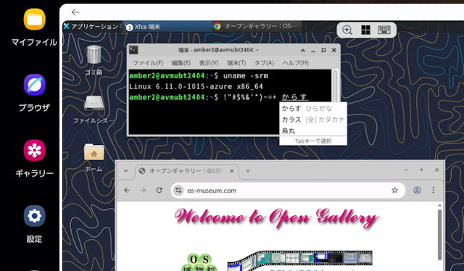Open Chrome three-dot menu
Image resolution: width=464 pixels, height=271 pixels.
point(434,191)
